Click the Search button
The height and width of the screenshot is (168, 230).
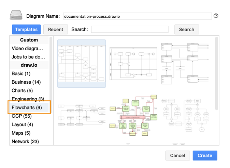point(187,29)
